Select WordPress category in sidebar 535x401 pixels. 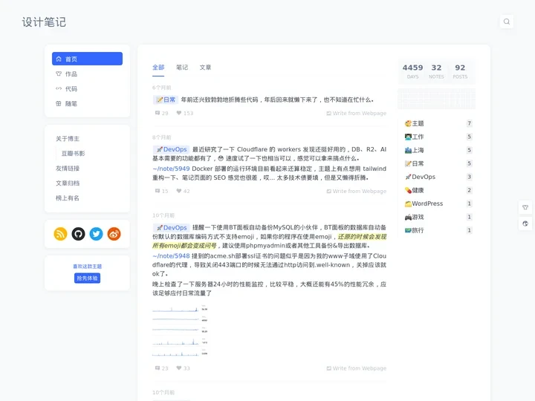[x=438, y=203]
